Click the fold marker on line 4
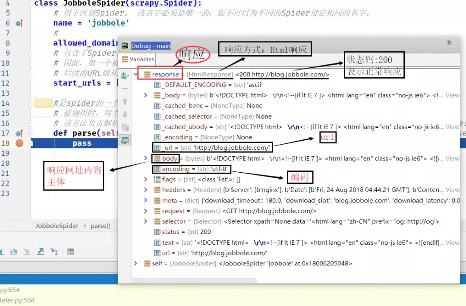The image size is (466, 306). point(30,3)
